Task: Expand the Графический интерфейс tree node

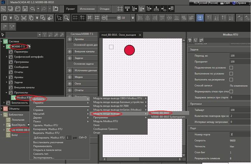Action: tap(6, 57)
